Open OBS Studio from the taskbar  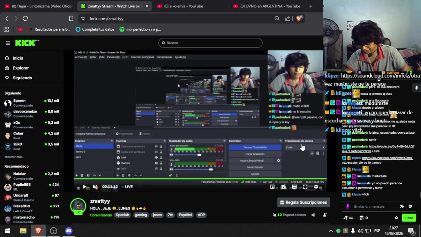pyautogui.click(x=53, y=231)
